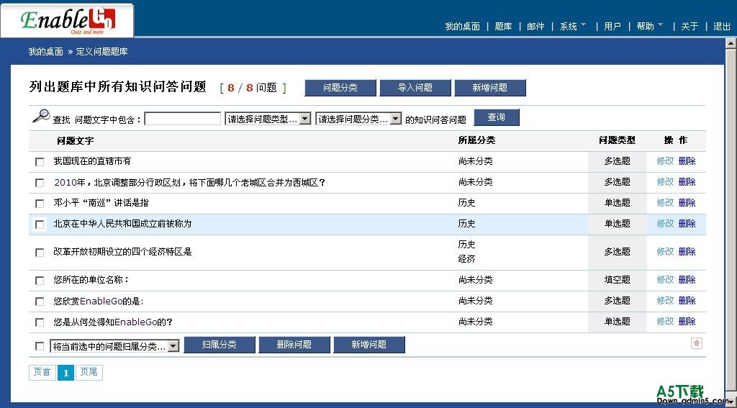Open the 题库 menu item

tap(503, 27)
